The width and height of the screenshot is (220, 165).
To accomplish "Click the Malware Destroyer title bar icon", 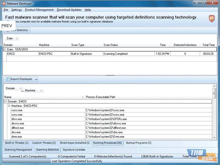I will click(3, 3).
